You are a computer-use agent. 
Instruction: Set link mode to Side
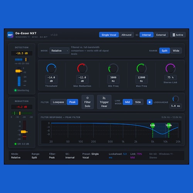pyautogui.click(x=138, y=102)
